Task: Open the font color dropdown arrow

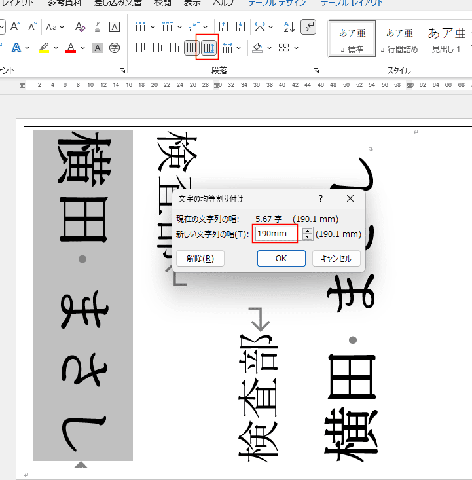Action: point(83,48)
